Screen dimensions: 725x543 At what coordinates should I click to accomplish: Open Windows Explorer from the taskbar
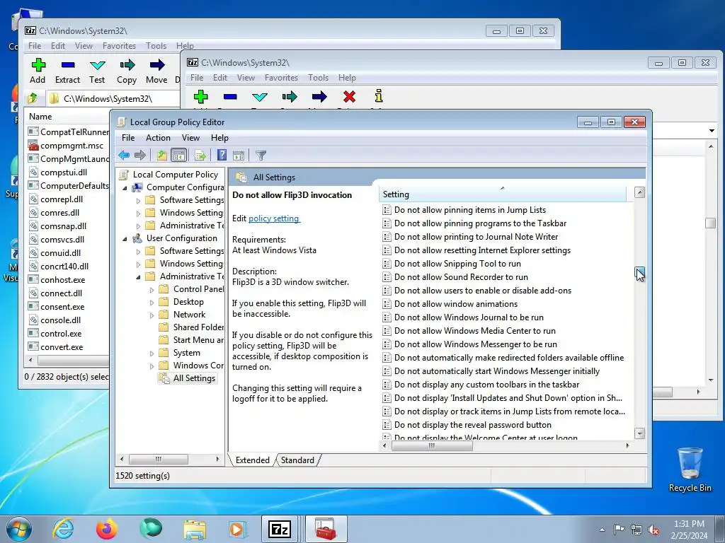(195, 530)
